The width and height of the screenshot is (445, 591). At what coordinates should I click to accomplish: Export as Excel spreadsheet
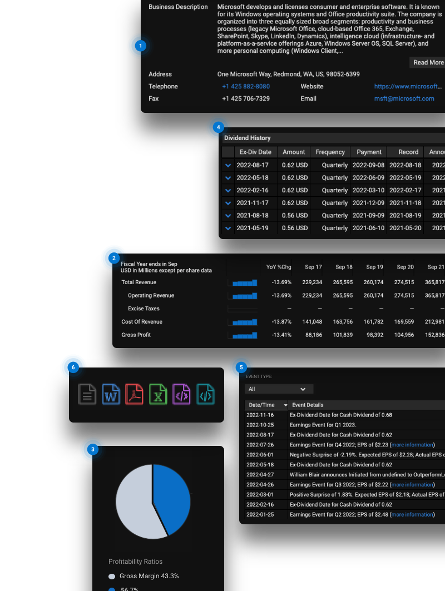158,394
